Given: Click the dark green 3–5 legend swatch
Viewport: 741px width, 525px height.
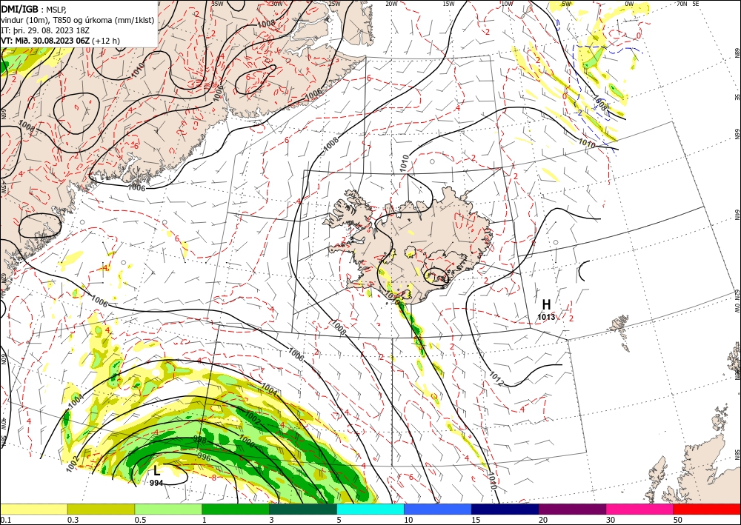Looking at the screenshot, I should (x=303, y=509).
